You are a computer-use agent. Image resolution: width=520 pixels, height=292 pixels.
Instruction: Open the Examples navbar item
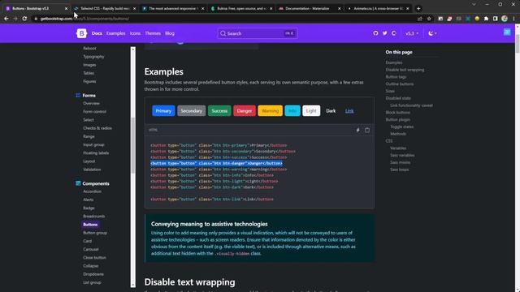pyautogui.click(x=115, y=33)
